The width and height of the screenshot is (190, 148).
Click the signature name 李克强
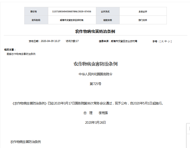[x=103, y=113]
